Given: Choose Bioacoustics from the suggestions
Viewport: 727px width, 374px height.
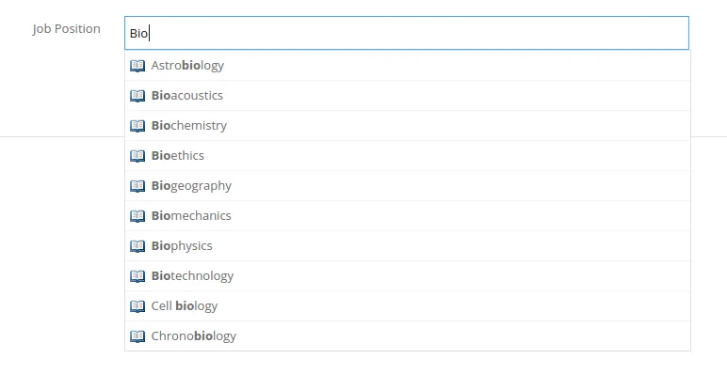Looking at the screenshot, I should 408,95.
